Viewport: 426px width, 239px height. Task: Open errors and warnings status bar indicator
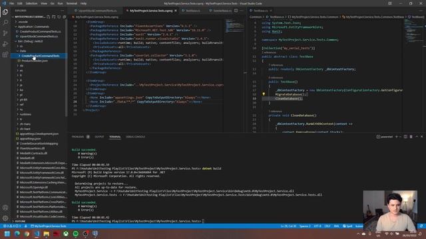pos(12,226)
